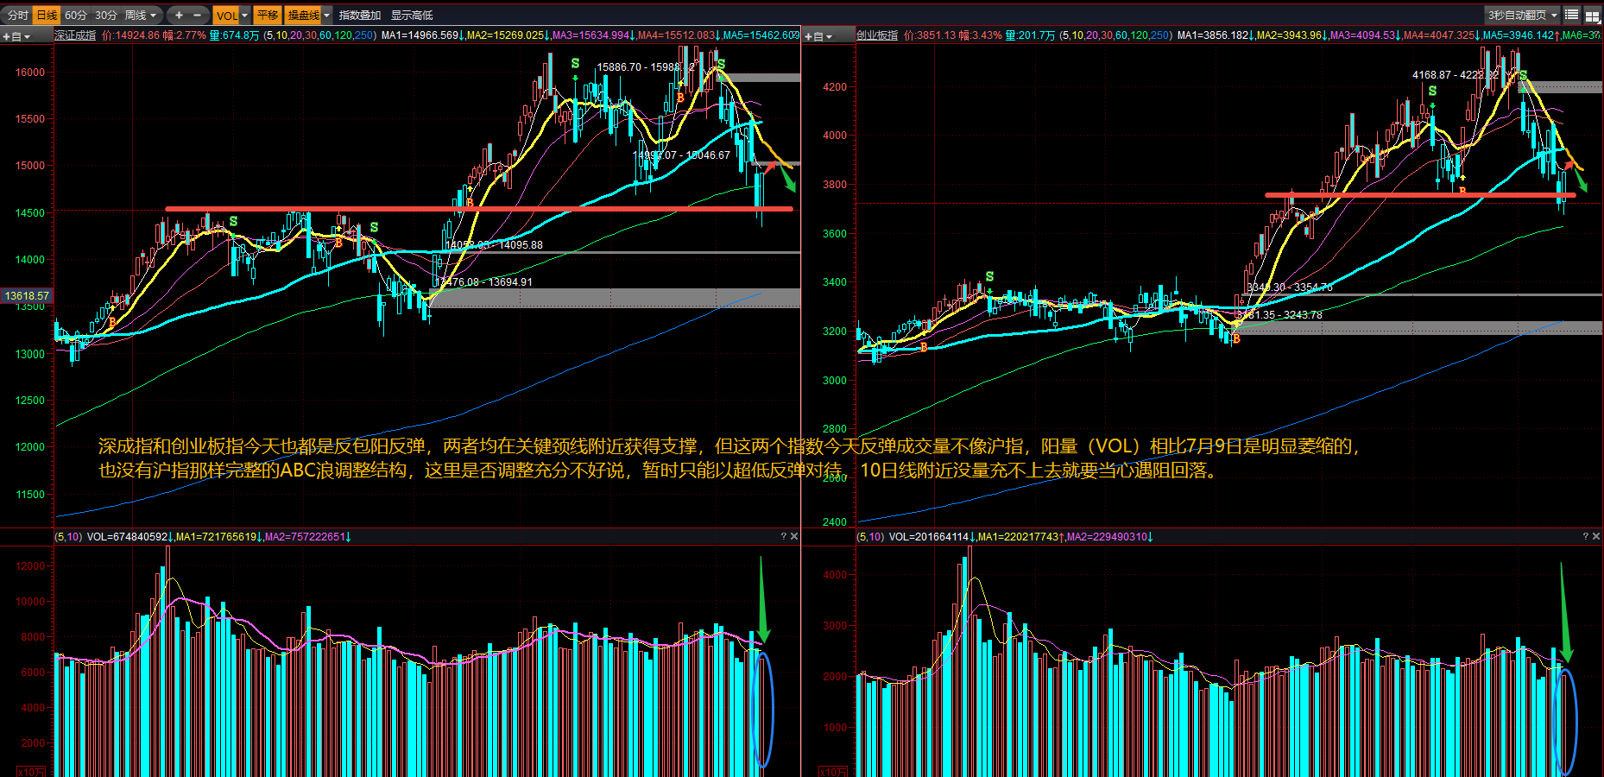Toggle the 平移 pan mode button
The width and height of the screenshot is (1604, 777).
coord(268,15)
